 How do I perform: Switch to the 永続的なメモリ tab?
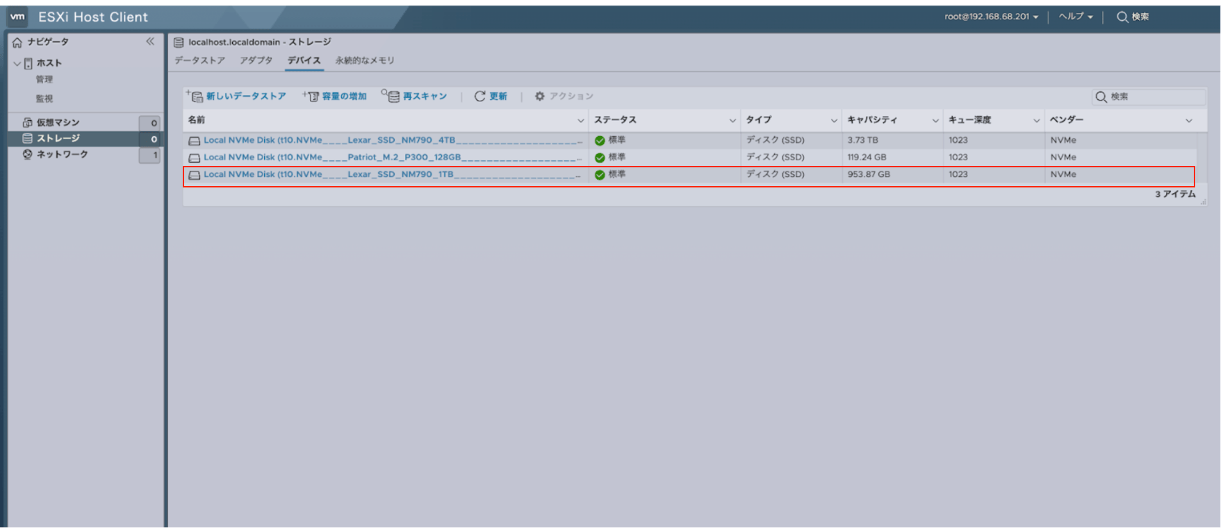coord(365,60)
